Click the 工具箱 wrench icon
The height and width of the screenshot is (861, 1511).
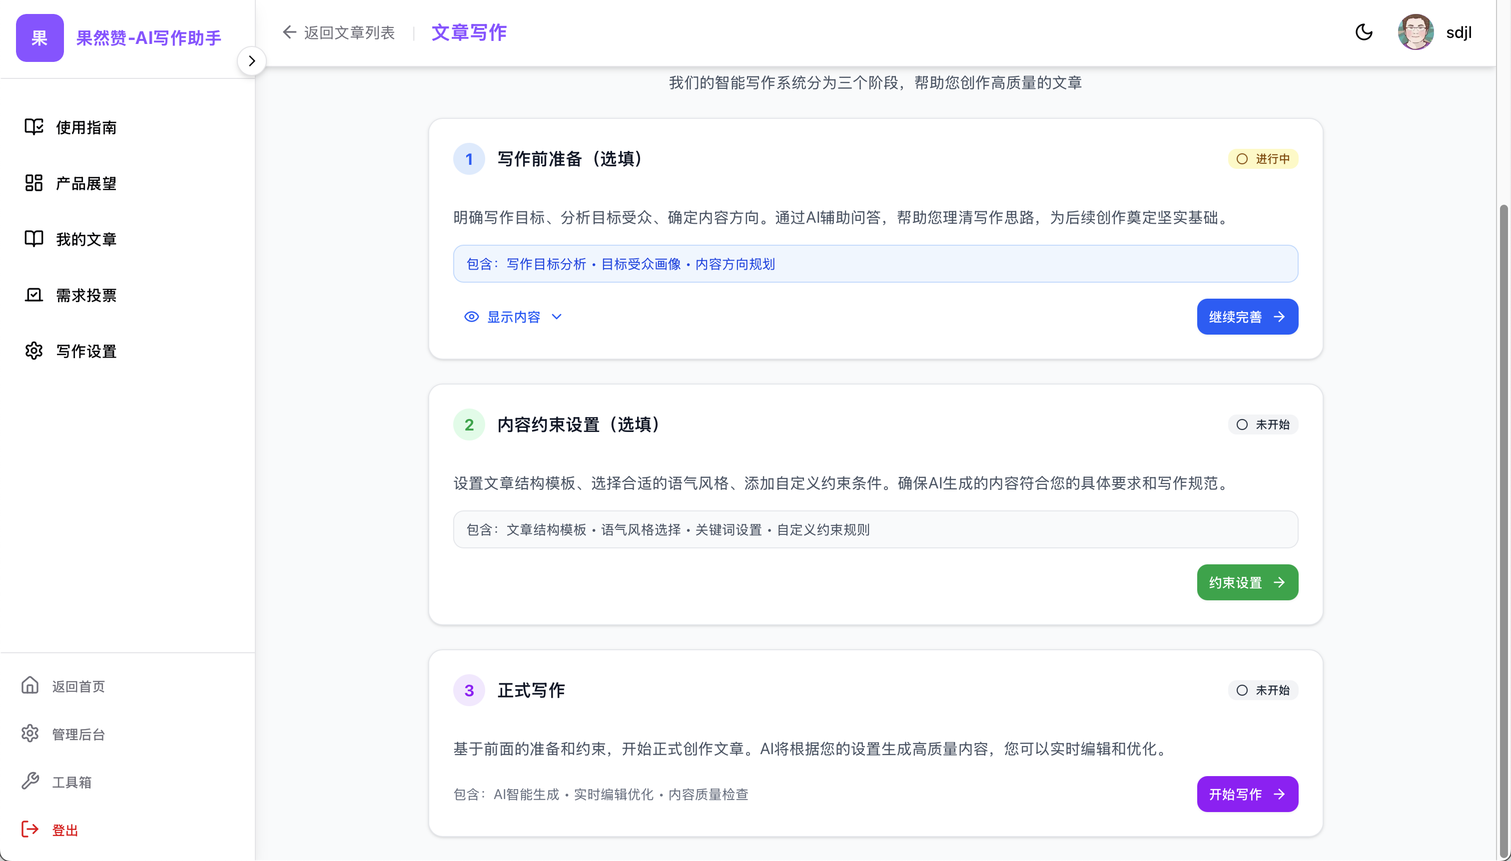[x=30, y=781]
